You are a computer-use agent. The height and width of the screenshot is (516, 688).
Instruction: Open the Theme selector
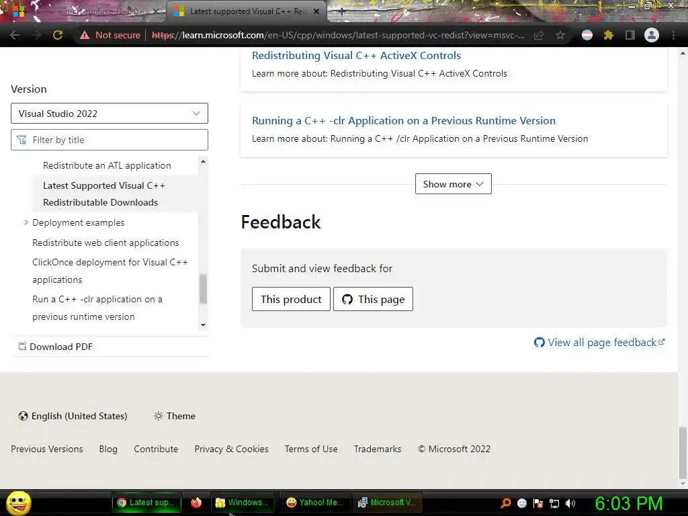(174, 416)
